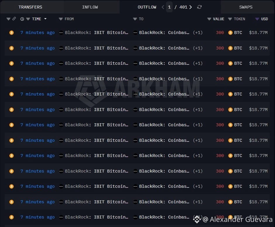Expand the first row's (+1) recipients
The image size is (275, 227).
[x=198, y=33]
